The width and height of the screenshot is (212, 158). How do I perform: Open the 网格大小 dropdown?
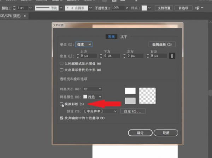(x=93, y=89)
